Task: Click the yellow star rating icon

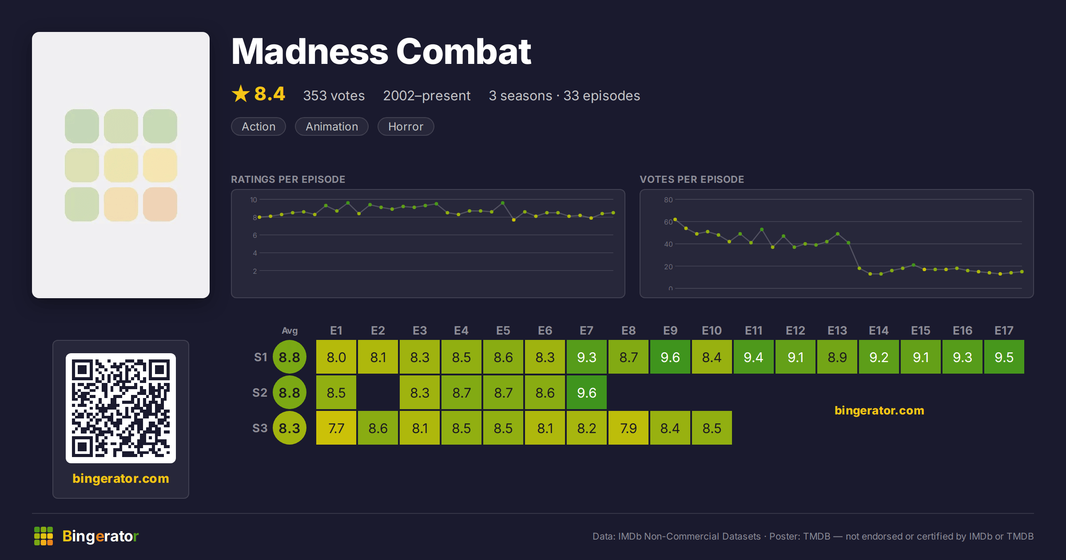Action: (x=241, y=94)
